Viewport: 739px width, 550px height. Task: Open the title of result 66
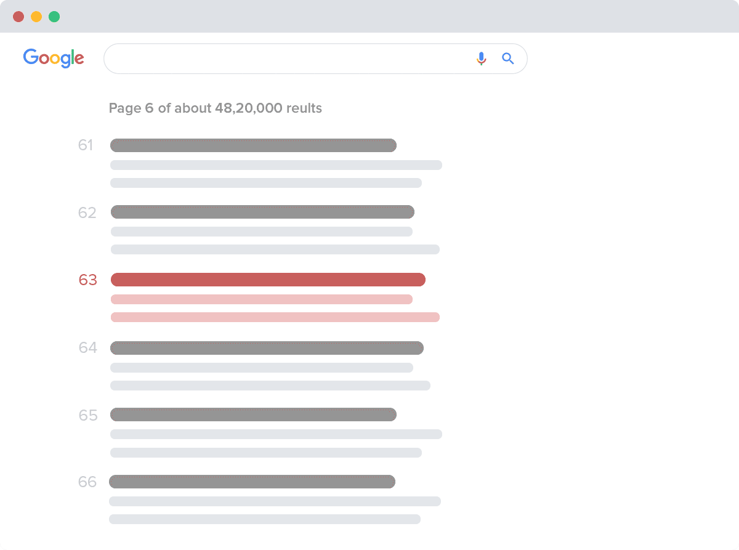click(252, 482)
